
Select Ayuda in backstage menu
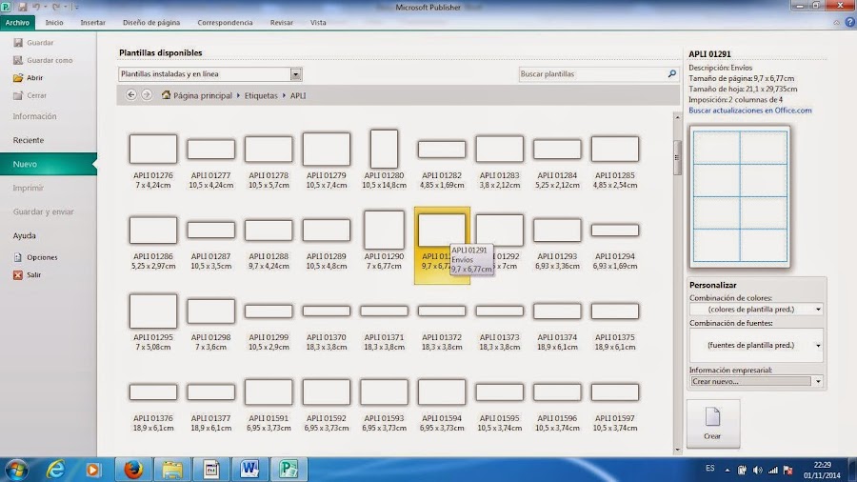coord(25,235)
